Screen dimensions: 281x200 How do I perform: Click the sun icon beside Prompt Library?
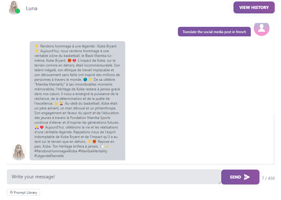pos(11,192)
